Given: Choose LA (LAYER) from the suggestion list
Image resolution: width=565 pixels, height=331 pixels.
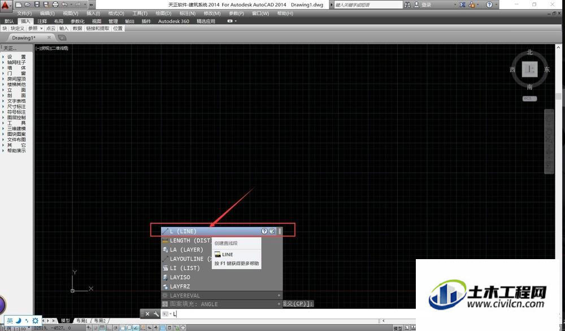Looking at the screenshot, I should pos(186,250).
